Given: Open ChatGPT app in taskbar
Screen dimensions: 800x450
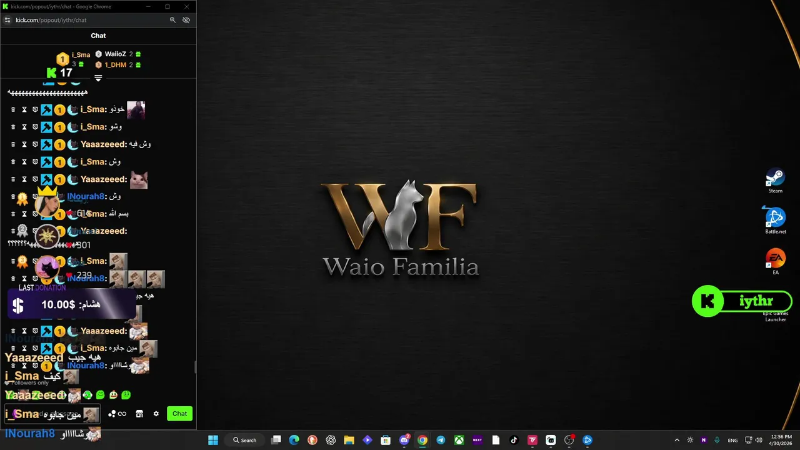Looking at the screenshot, I should tap(331, 440).
